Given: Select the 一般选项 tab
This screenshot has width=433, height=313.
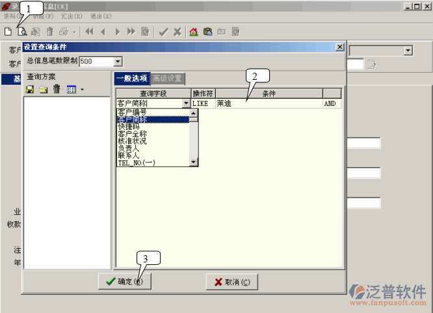Looking at the screenshot, I should [132, 79].
